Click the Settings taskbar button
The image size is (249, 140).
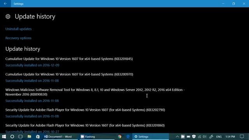click(x=151, y=136)
